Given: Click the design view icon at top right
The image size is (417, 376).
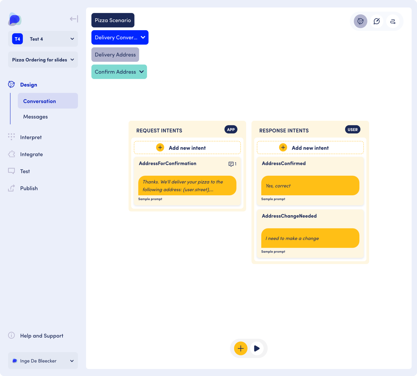Looking at the screenshot, I should 360,21.
